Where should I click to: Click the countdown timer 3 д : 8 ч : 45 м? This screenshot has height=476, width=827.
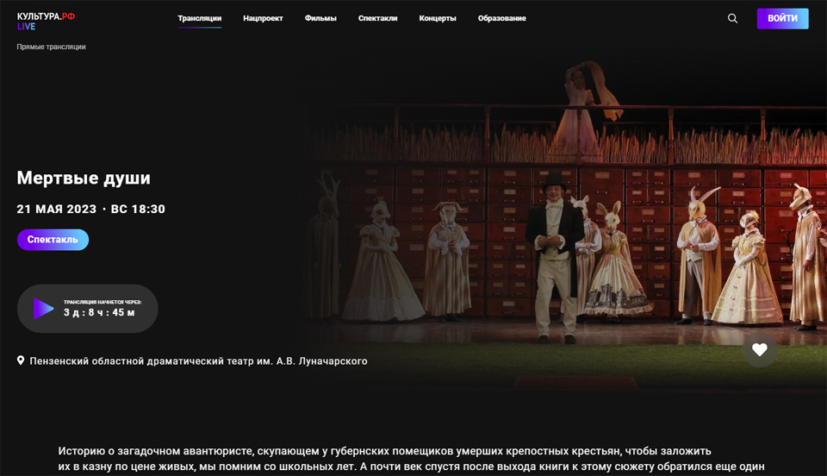(99, 312)
